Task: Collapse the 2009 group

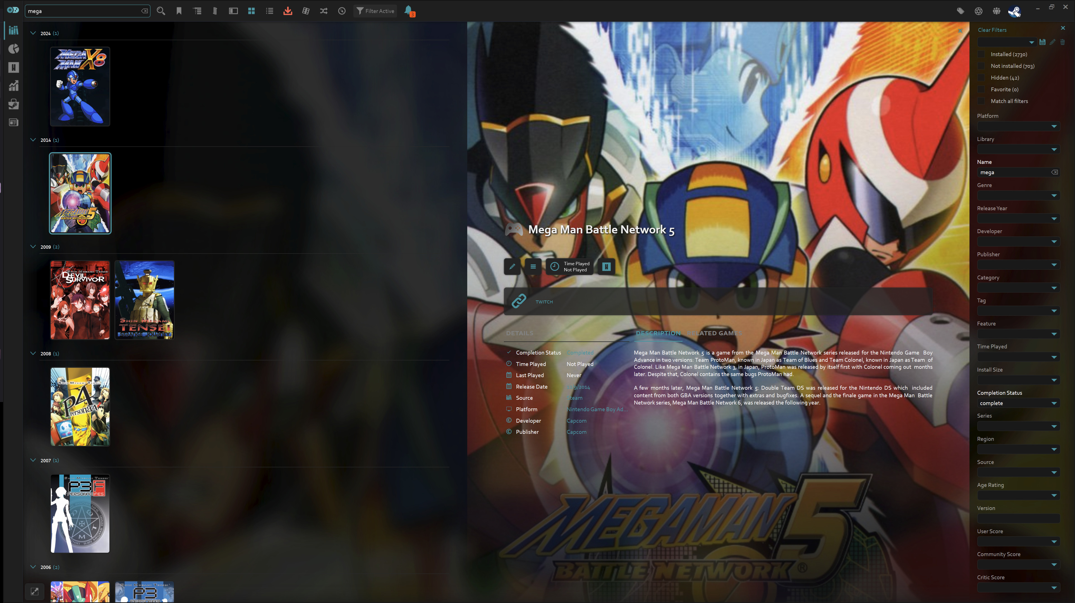Action: pyautogui.click(x=33, y=247)
